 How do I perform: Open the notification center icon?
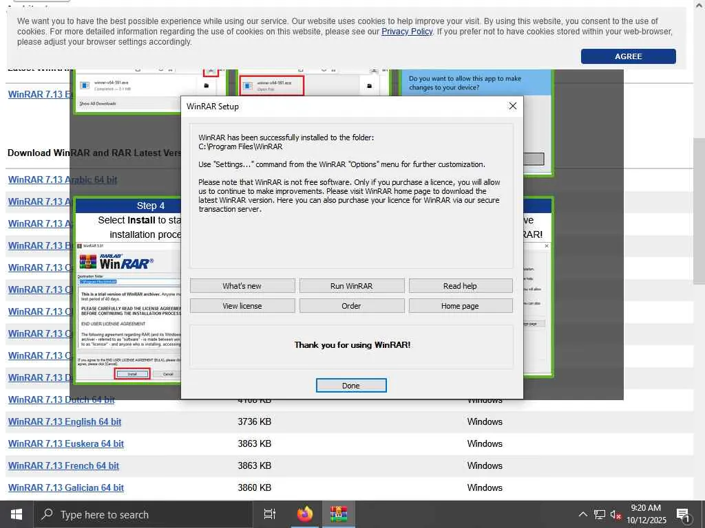[x=683, y=514]
